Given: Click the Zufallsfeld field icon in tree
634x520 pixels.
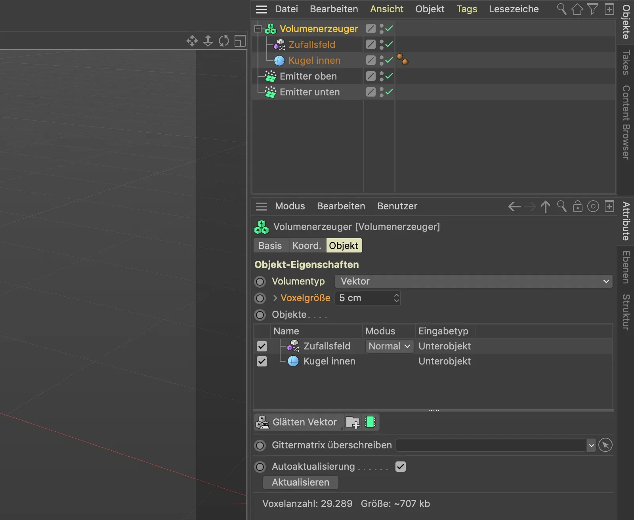Looking at the screenshot, I should click(279, 45).
